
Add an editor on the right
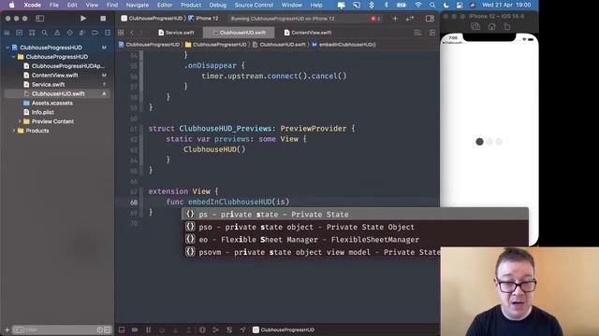(432, 33)
